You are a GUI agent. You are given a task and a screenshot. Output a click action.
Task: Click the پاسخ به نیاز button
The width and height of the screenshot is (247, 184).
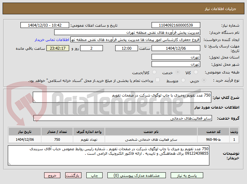(187, 175)
